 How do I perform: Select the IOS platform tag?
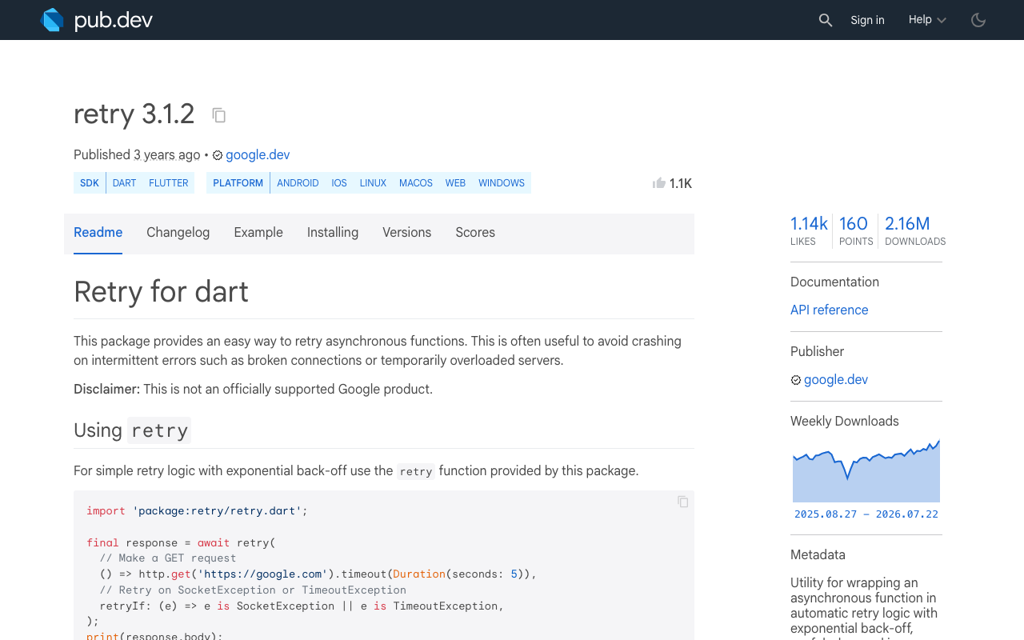coord(339,183)
